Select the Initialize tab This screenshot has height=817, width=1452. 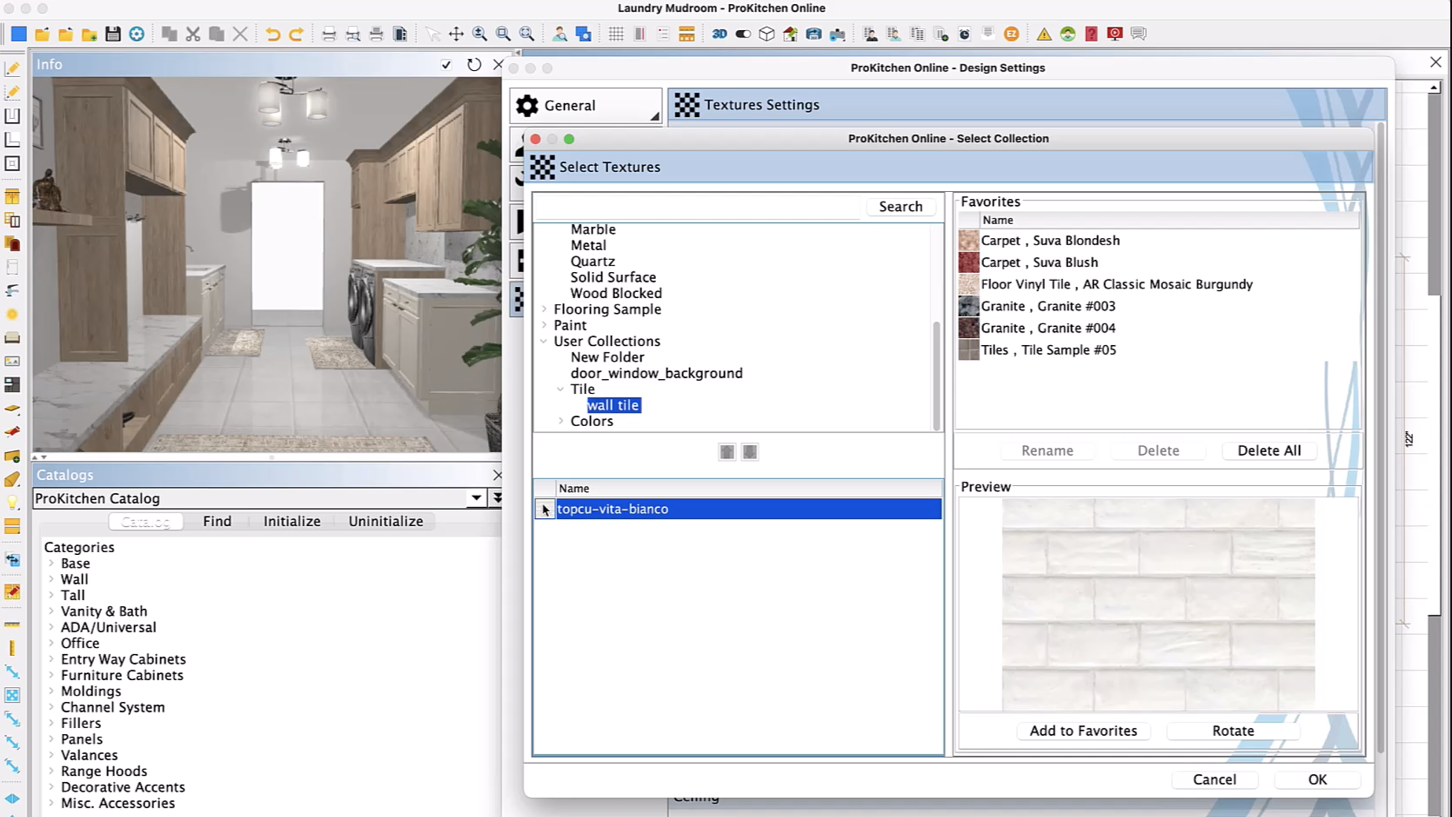292,521
